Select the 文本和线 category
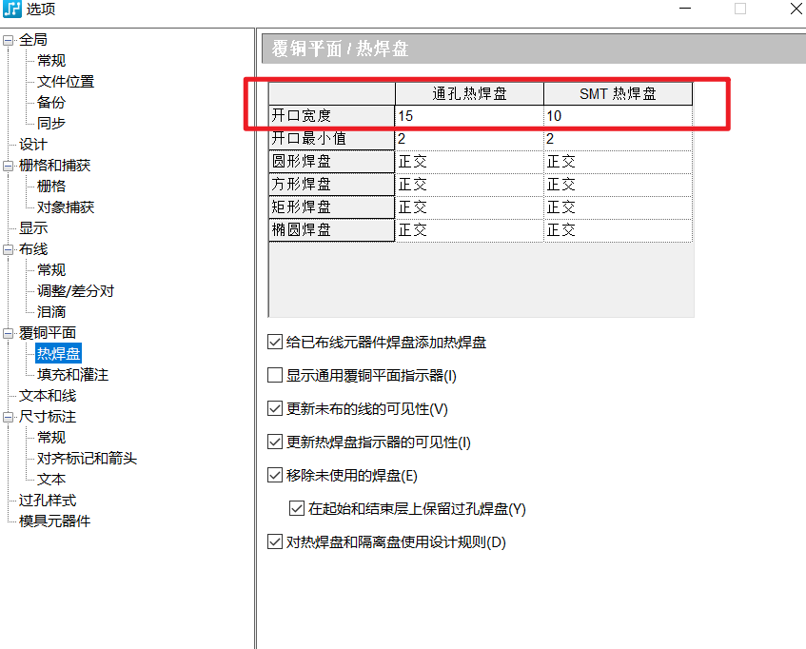Image resolution: width=806 pixels, height=649 pixels. coord(48,396)
